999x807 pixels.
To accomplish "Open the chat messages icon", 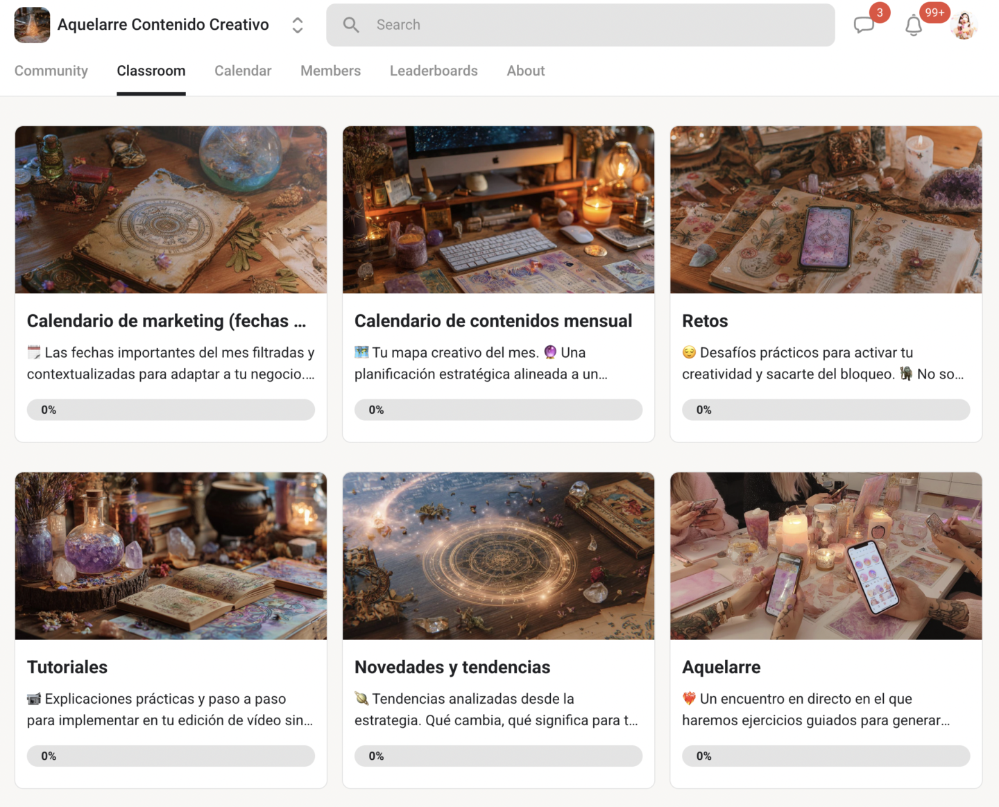I will click(x=864, y=26).
